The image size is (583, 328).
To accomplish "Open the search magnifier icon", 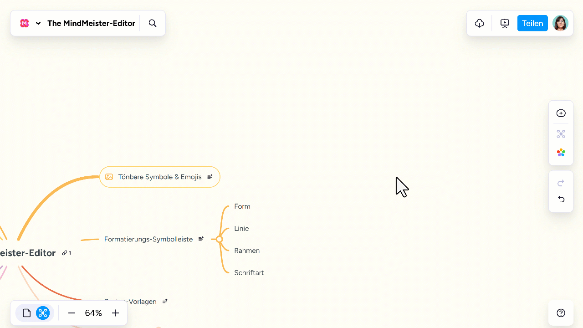I will pos(153,23).
